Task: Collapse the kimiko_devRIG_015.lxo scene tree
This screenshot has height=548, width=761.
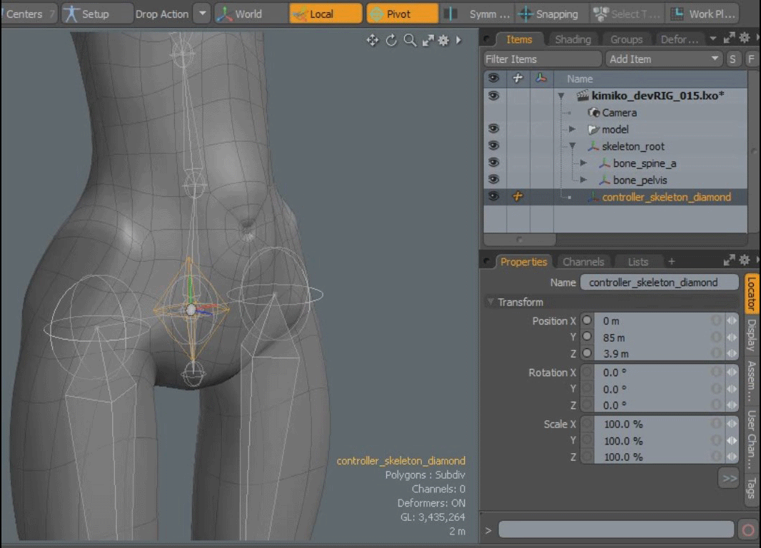Action: [x=561, y=96]
